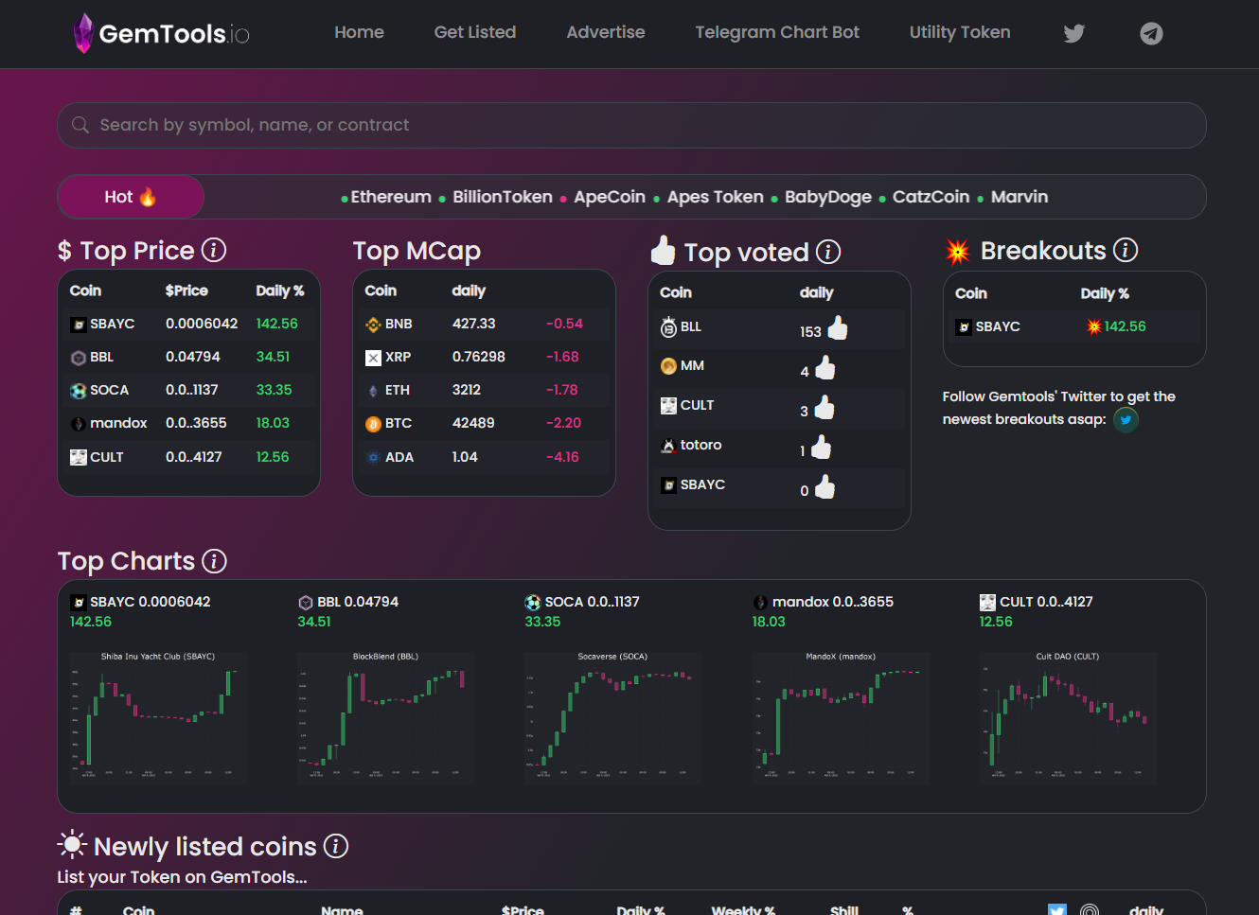Open the Twitter icon in the navbar
Image resolution: width=1259 pixels, height=915 pixels.
click(x=1073, y=34)
